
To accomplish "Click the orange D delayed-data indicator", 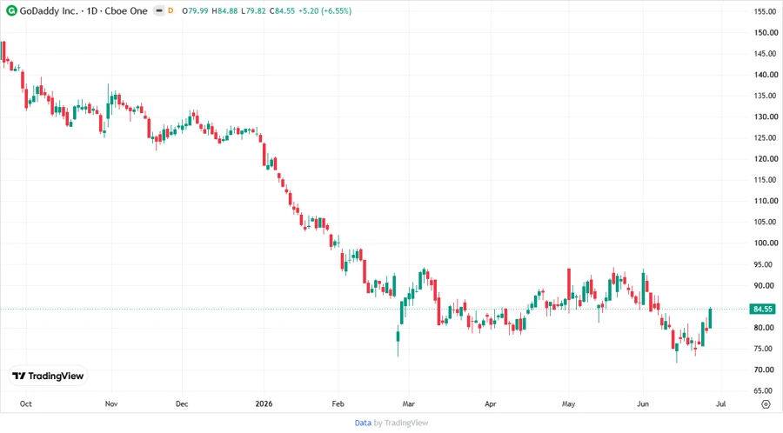I will tap(171, 10).
